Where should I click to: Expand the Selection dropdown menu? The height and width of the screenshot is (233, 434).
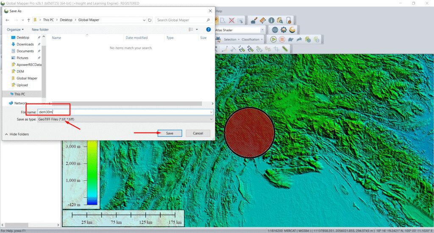click(232, 39)
